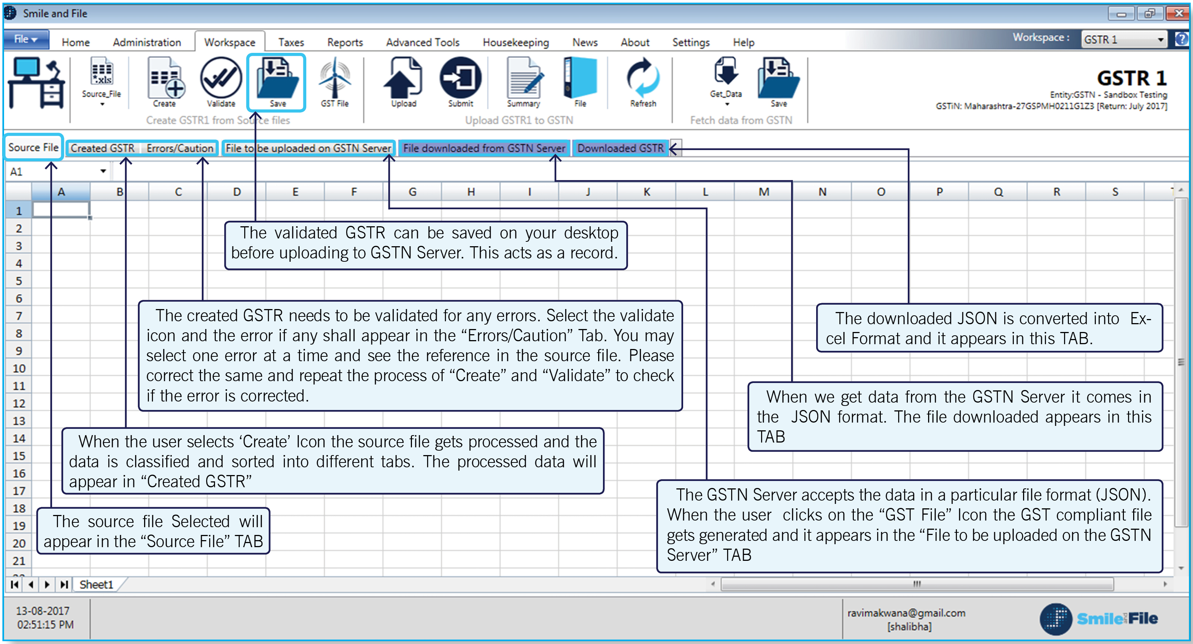
Task: Go to last sheet navigation button
Action: 64,585
